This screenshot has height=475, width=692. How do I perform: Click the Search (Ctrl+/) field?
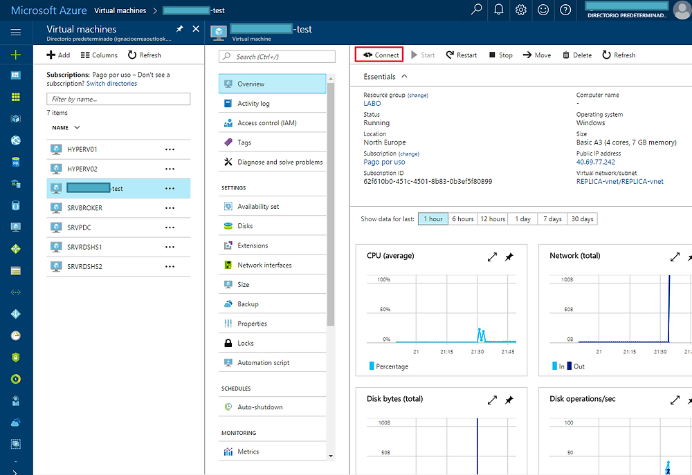point(277,57)
